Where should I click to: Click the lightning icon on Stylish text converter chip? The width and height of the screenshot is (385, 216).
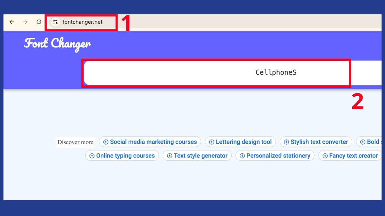click(287, 142)
